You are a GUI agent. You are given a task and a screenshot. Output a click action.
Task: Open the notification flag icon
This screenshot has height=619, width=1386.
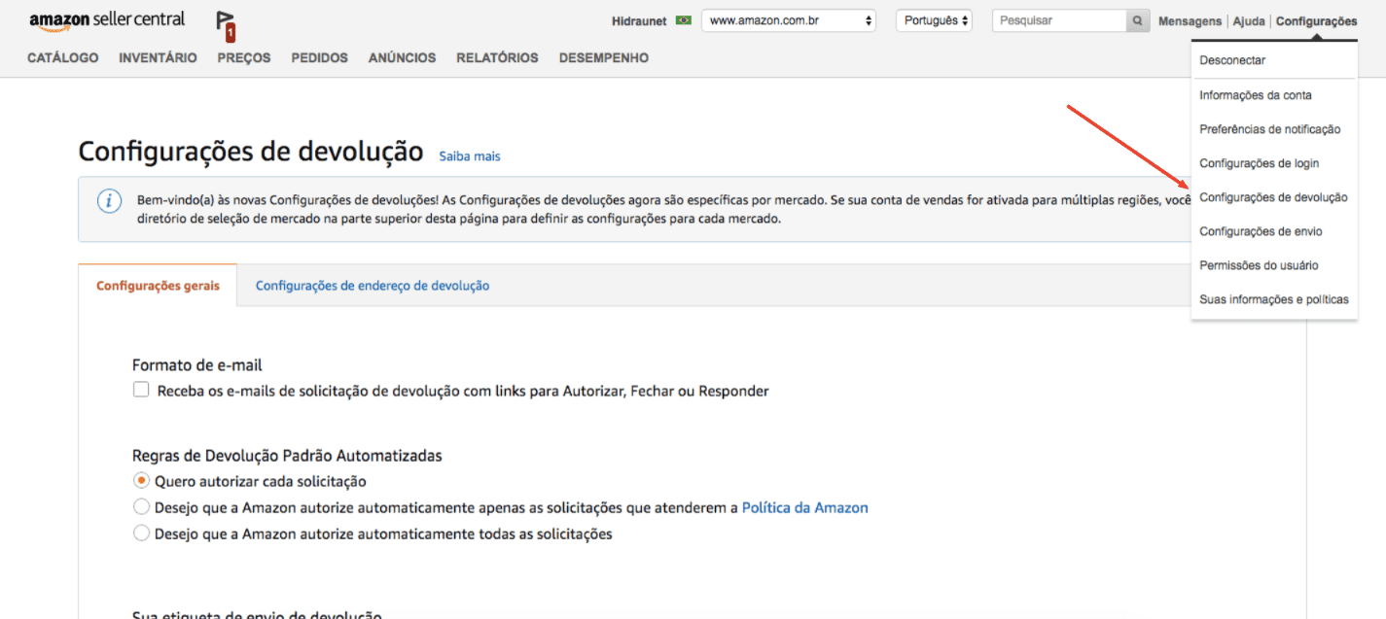click(x=226, y=25)
